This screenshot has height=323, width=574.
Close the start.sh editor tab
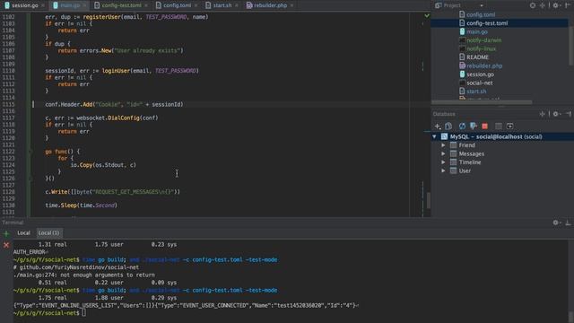tap(237, 5)
